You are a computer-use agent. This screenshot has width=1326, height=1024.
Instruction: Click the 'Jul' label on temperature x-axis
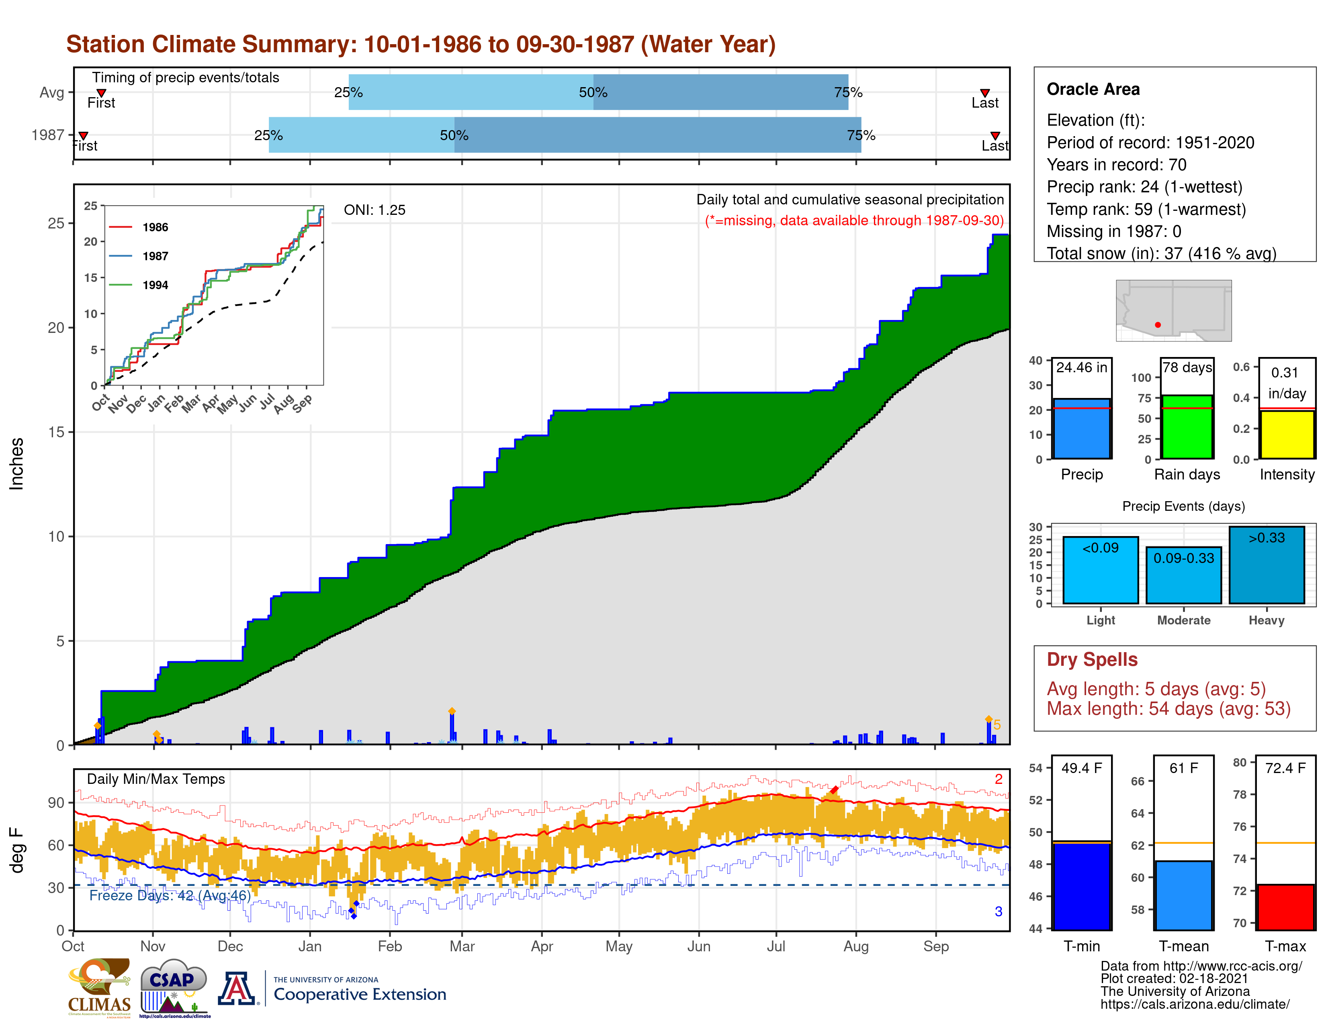[x=776, y=946]
